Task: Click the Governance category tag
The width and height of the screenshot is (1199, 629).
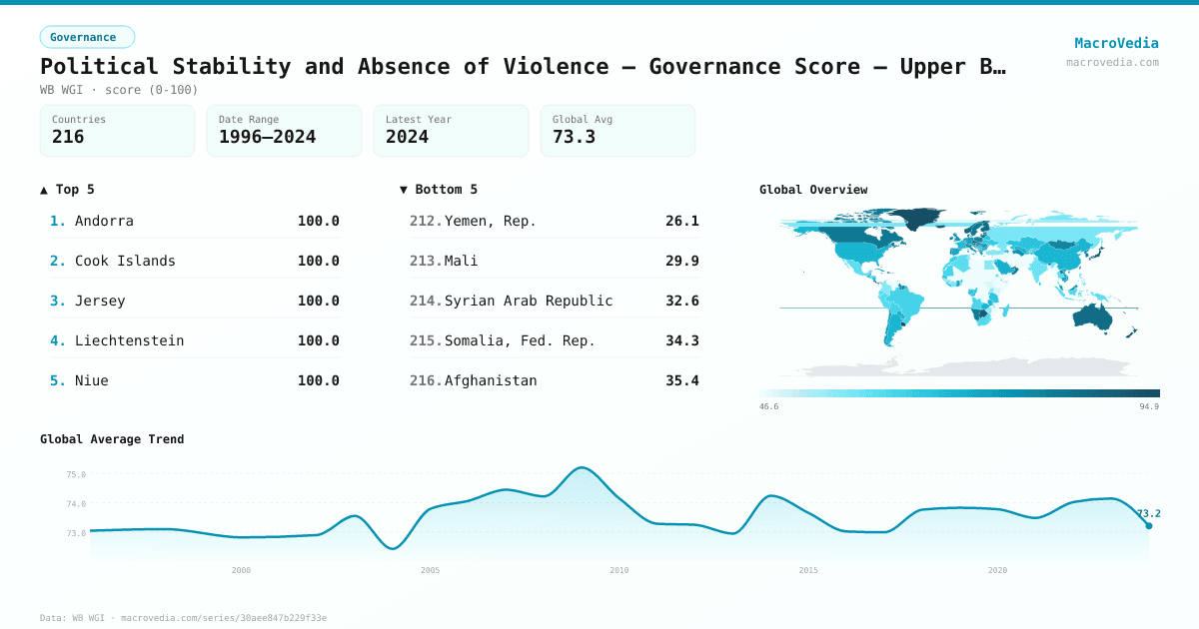Action: (87, 37)
